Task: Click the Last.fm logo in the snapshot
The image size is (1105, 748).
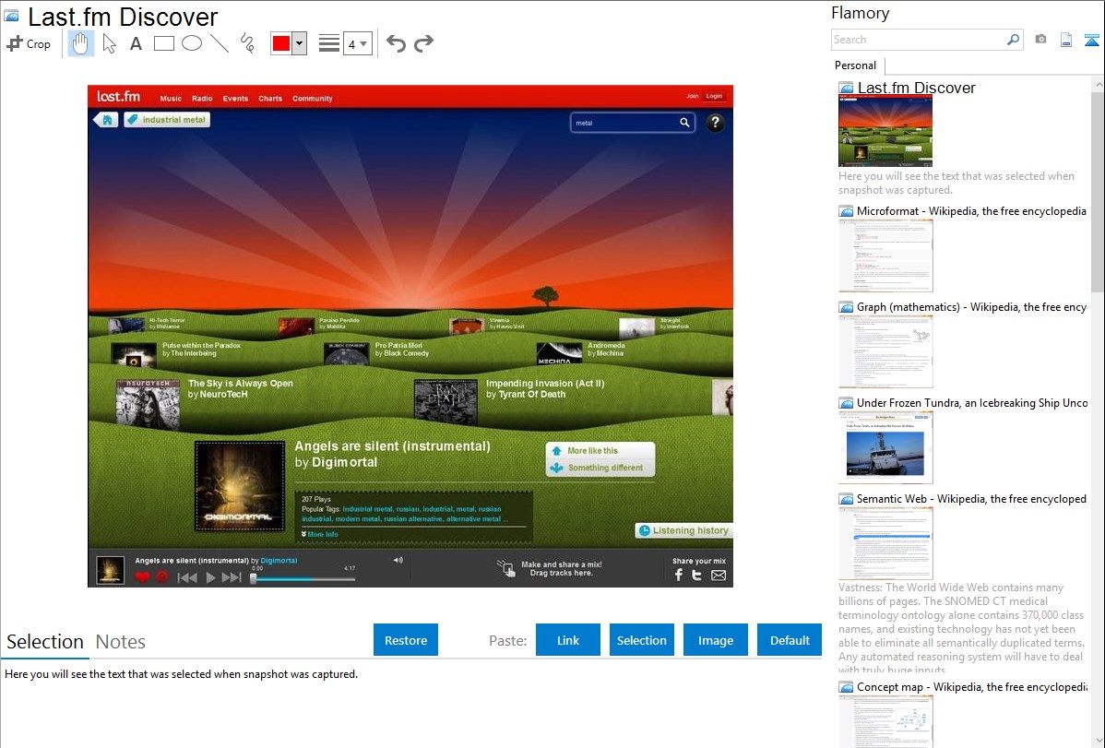Action: pos(118,97)
